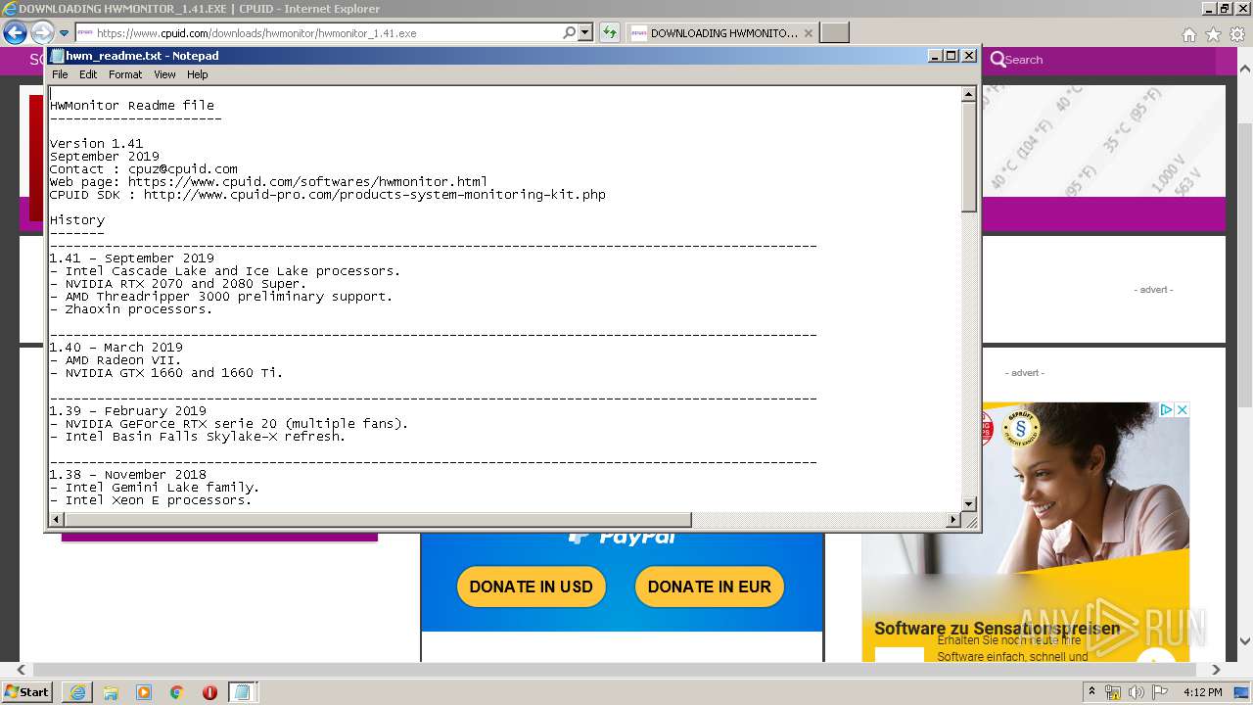Click the refresh page button
This screenshot has width=1253, height=705.
coord(610,32)
